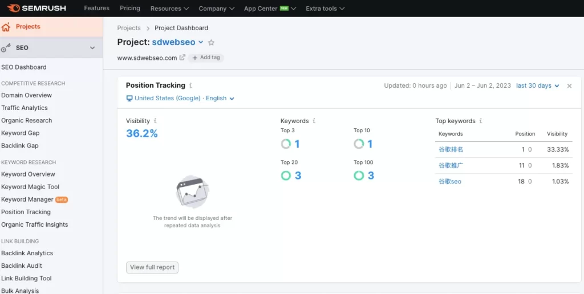
Task: Open Organic Research
Action: pos(26,120)
